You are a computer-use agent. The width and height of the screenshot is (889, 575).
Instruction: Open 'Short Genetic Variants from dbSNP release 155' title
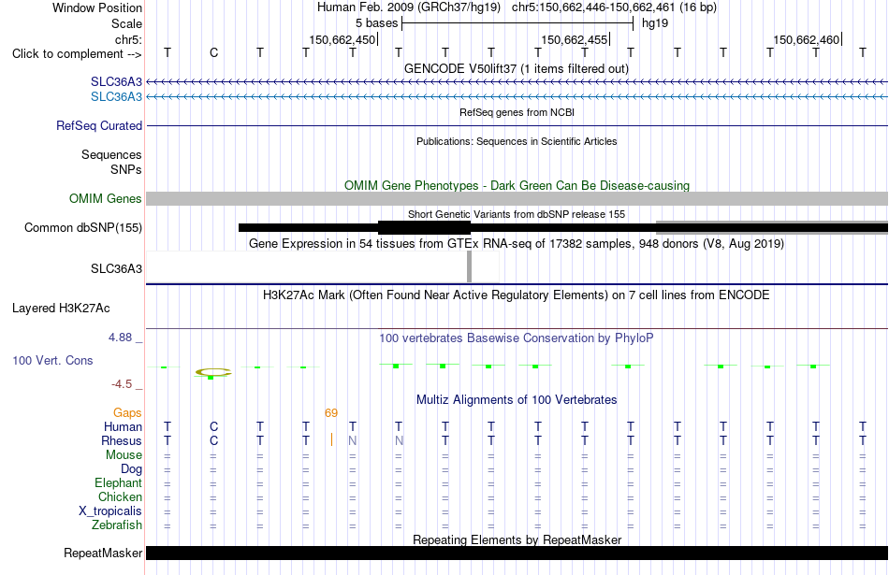(x=517, y=214)
